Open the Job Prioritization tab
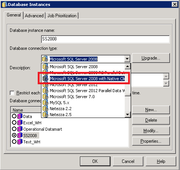Image resolution: width=180 pixels, height=170 pixels. tap(62, 16)
